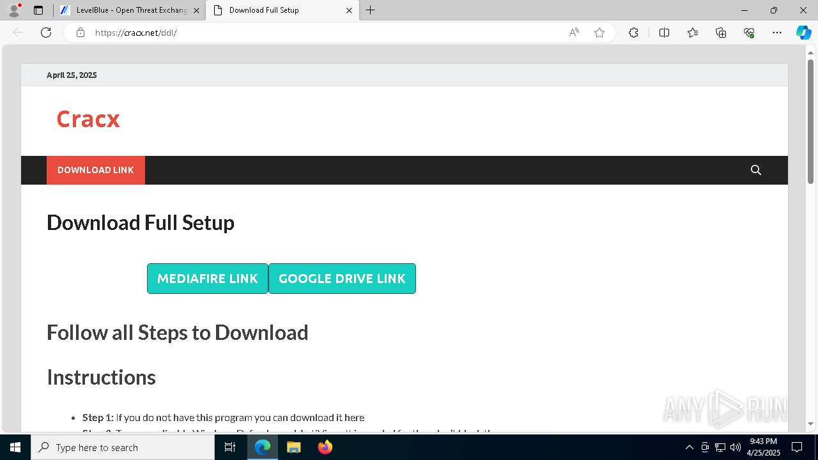Open browser Extensions icon

tap(633, 33)
